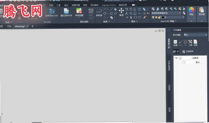Uncheck the 地图库 map layer checkbox
Viewport: 209px width, 123px height.
pos(180,58)
